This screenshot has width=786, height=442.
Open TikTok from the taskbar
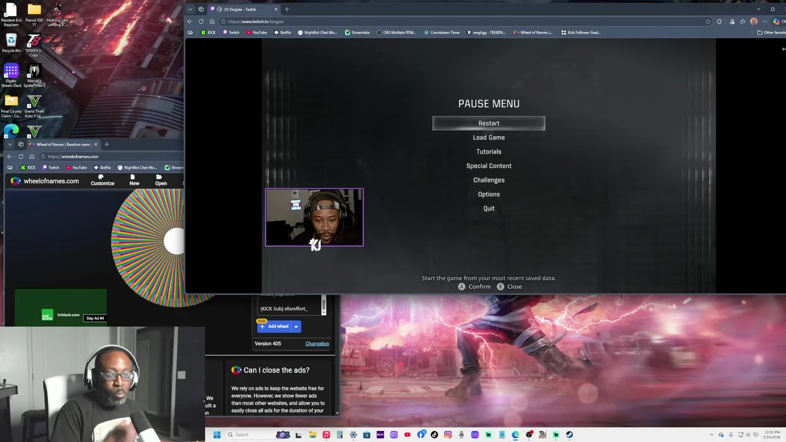point(434,435)
